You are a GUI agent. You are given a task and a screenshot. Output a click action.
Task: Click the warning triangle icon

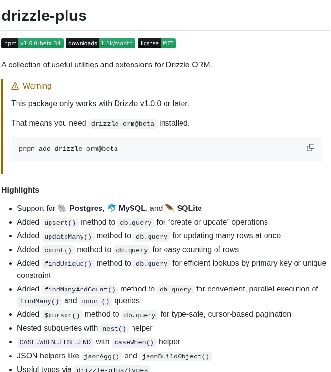[15, 86]
